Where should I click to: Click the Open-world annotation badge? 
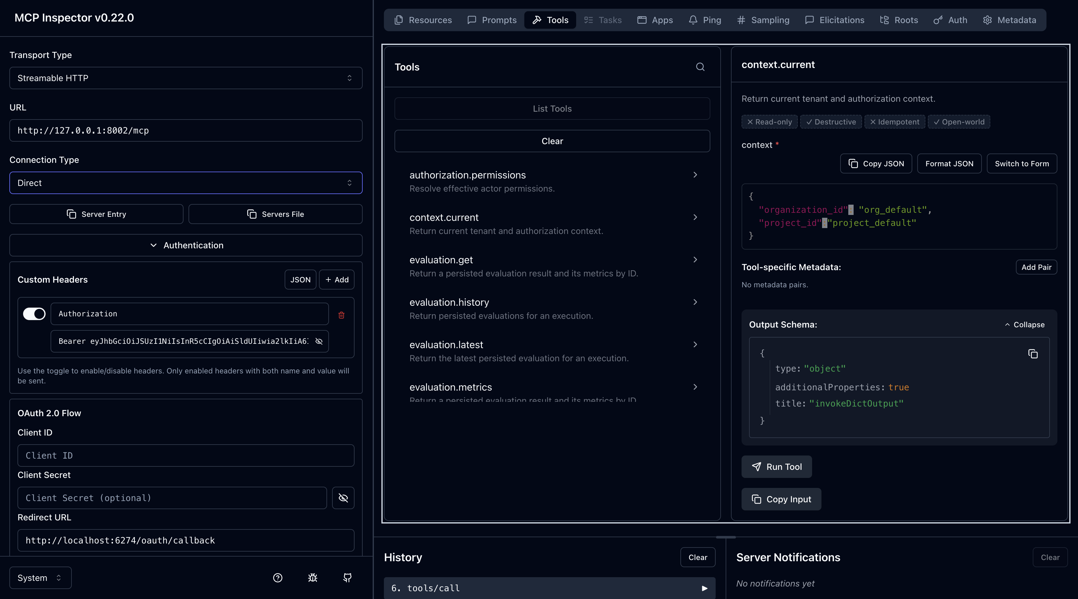pyautogui.click(x=959, y=122)
